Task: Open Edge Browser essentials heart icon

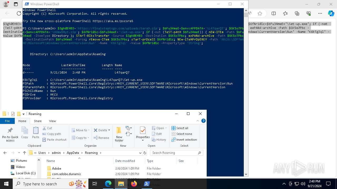Action: point(309,13)
